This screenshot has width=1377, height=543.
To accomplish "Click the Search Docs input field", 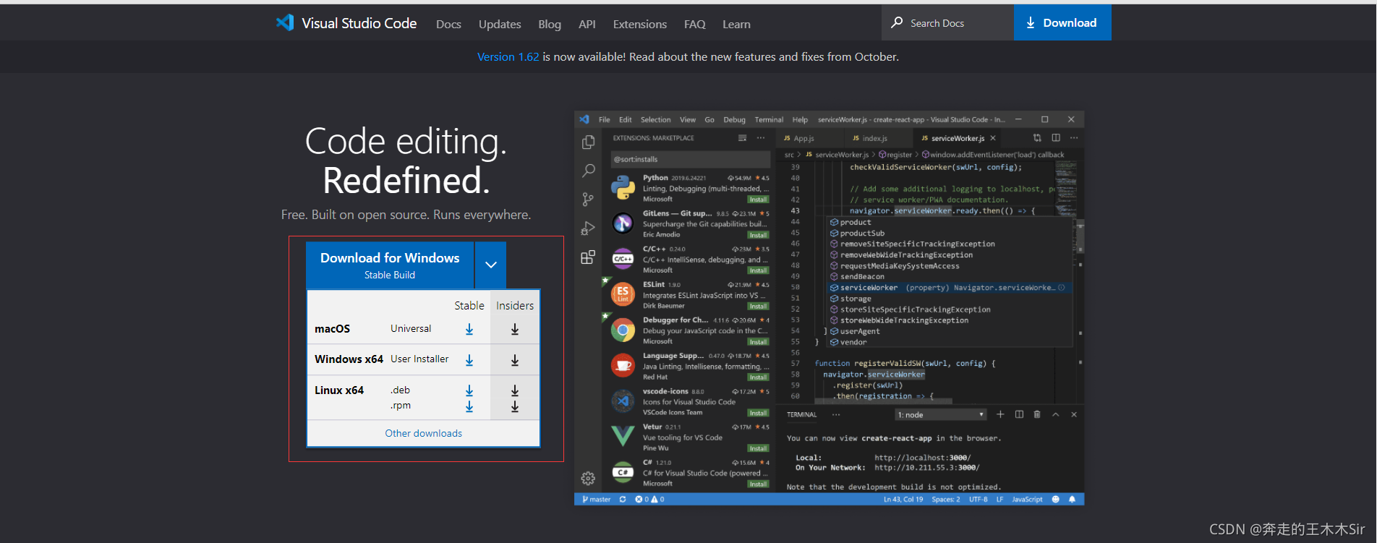I will point(947,22).
